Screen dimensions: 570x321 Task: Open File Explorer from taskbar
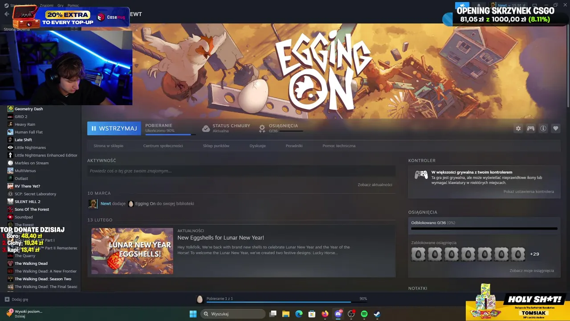tap(286, 314)
